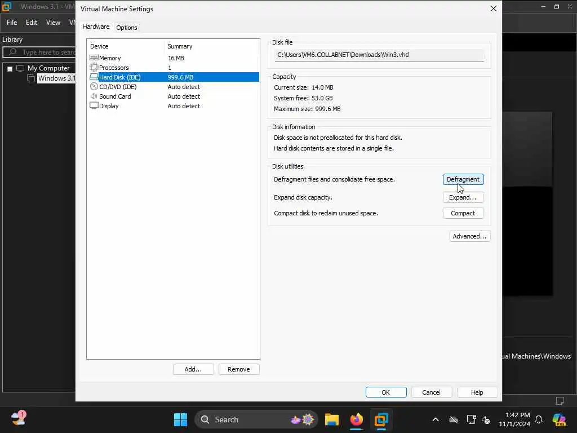Viewport: 577px width, 433px height.
Task: Click Auto detect in the CD/DVD row
Action: tap(184, 87)
